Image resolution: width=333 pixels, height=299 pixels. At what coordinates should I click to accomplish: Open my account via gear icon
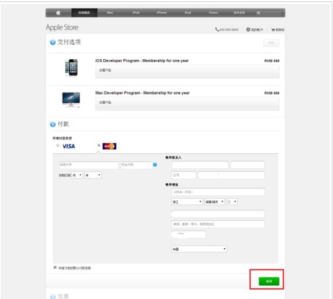(255, 30)
